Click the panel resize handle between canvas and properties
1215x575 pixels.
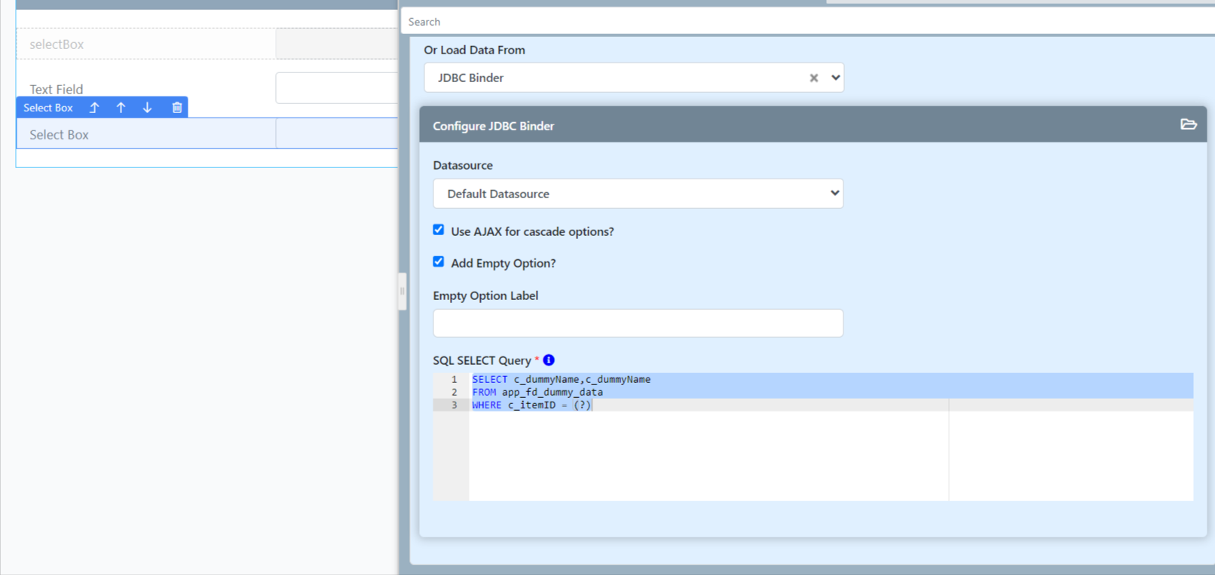point(402,292)
